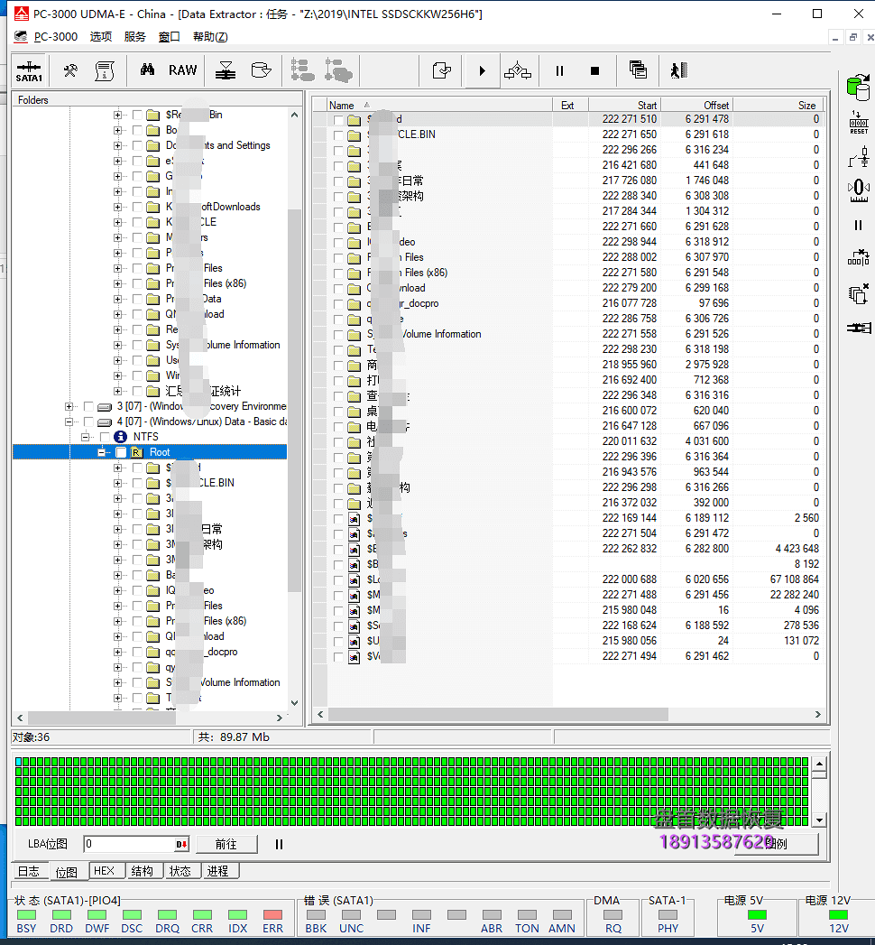875x945 pixels.
Task: Open the 服务 menu
Action: 135,37
